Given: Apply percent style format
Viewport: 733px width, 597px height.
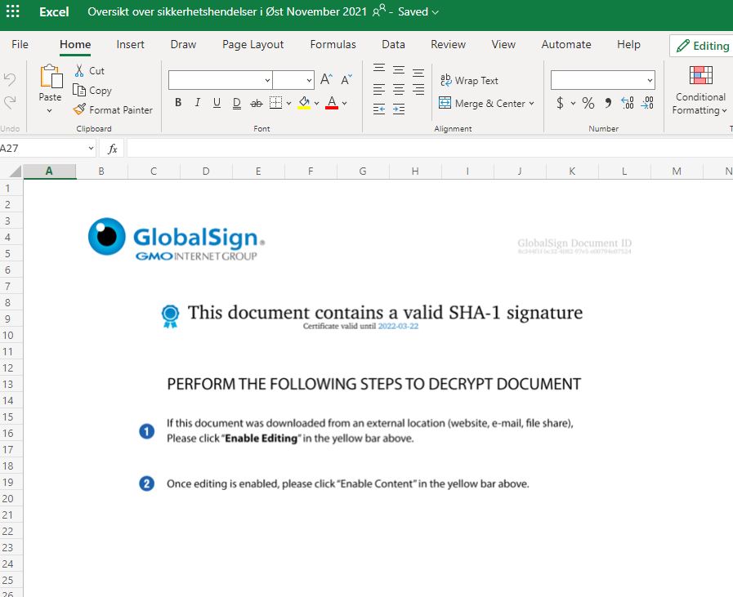Looking at the screenshot, I should point(588,103).
